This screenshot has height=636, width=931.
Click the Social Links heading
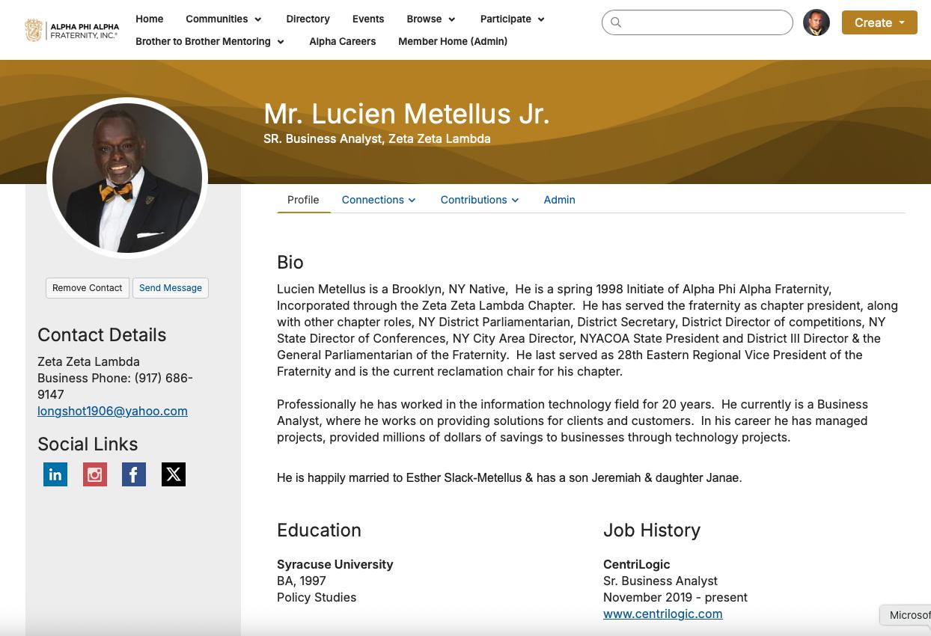click(88, 444)
